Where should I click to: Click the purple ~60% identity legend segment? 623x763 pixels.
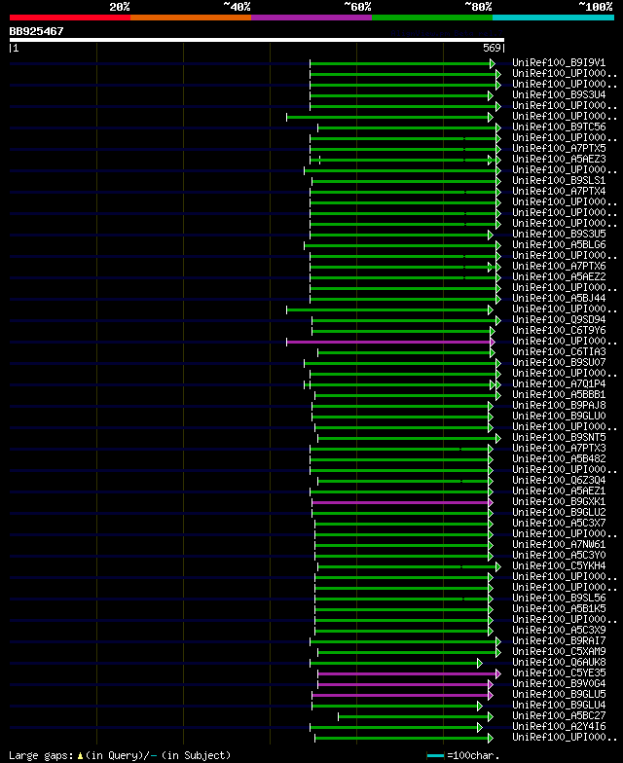pyautogui.click(x=311, y=18)
